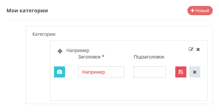
Task: Delete the category using the small X icon
Action: coord(198,49)
